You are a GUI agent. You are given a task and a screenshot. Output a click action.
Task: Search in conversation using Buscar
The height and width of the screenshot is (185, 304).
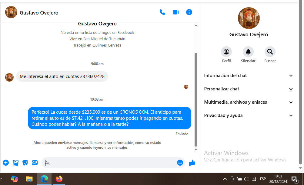click(270, 52)
